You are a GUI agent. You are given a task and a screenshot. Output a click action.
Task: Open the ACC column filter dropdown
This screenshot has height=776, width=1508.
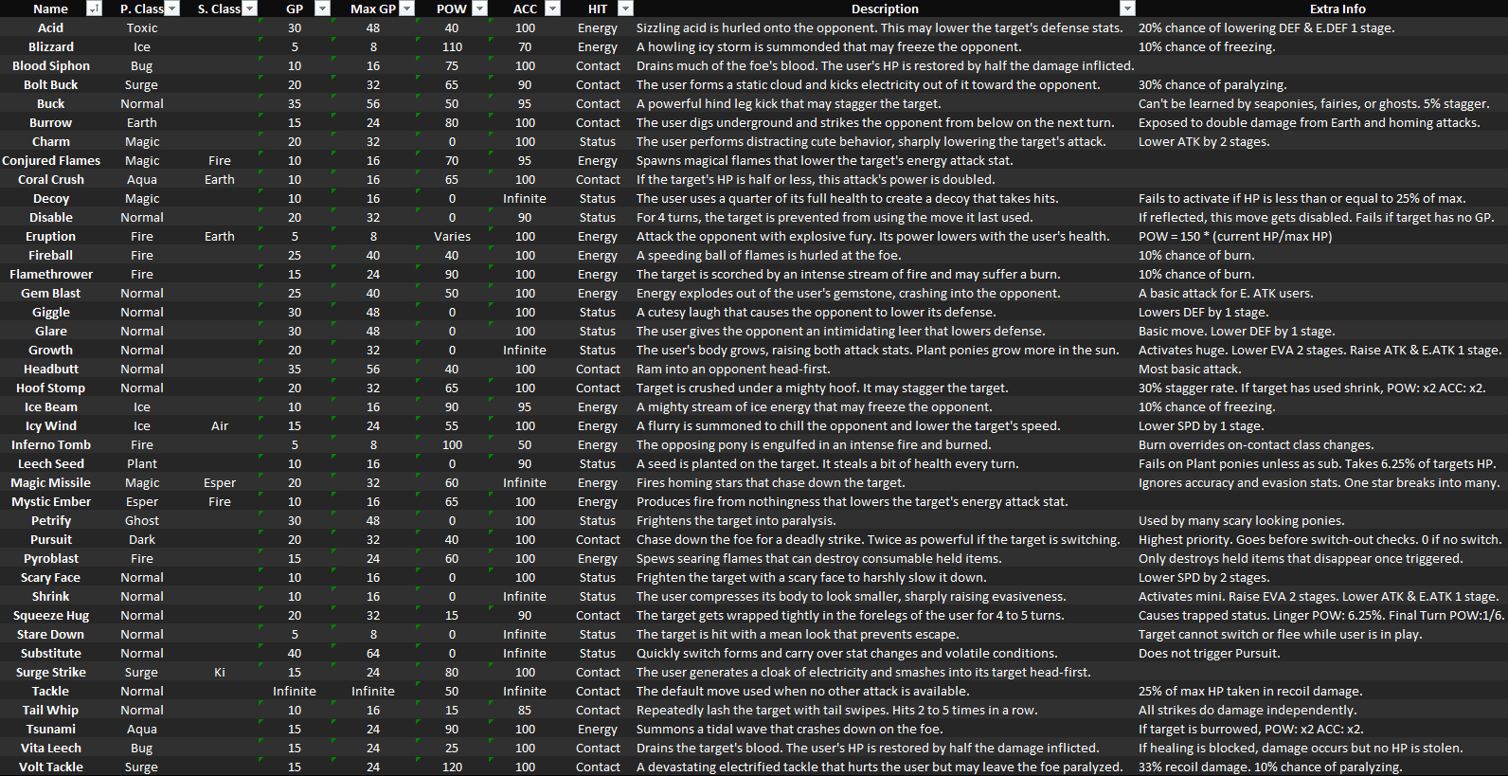tap(552, 9)
